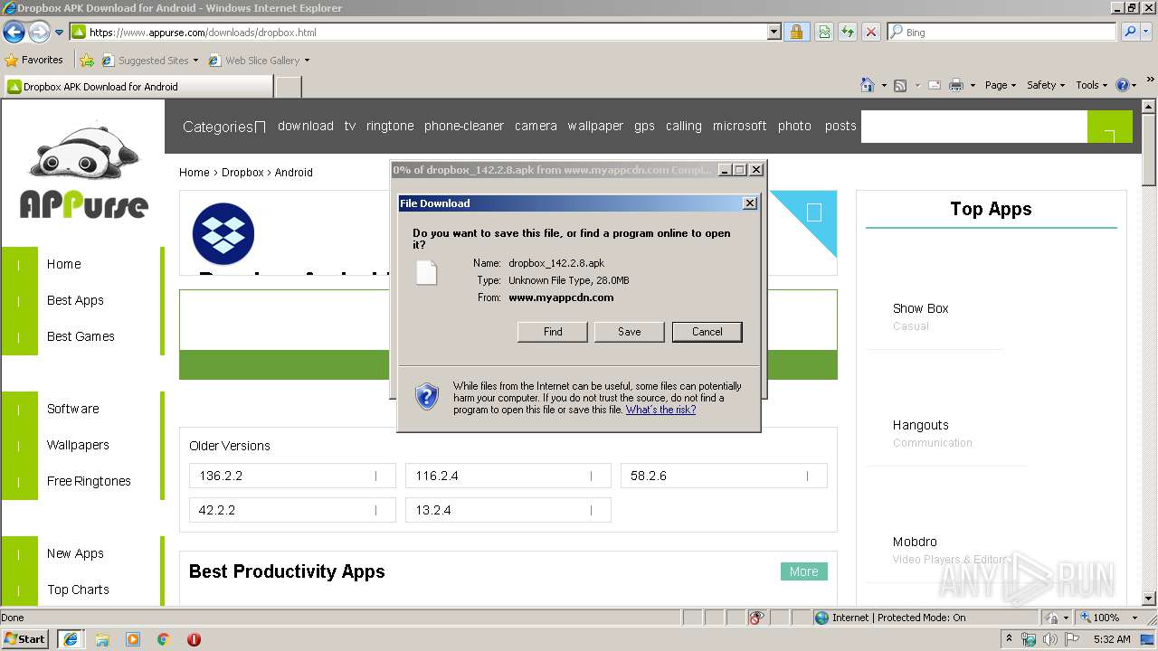Click the security shield icon in dialog
This screenshot has height=651, width=1158.
[x=427, y=396]
